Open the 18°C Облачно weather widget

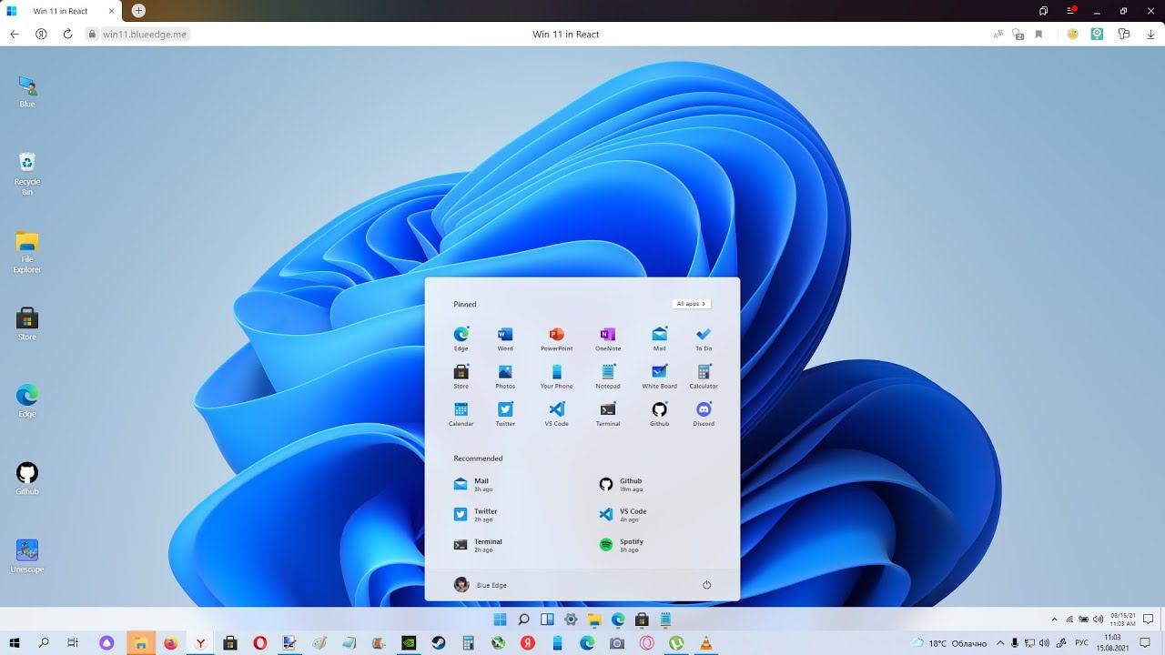pos(949,643)
